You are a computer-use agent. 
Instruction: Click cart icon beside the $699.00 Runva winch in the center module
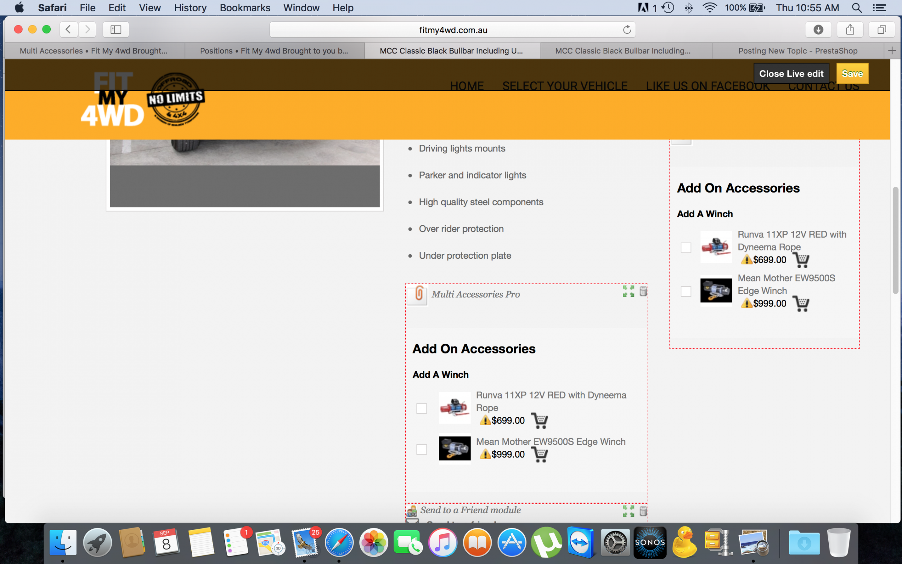540,420
